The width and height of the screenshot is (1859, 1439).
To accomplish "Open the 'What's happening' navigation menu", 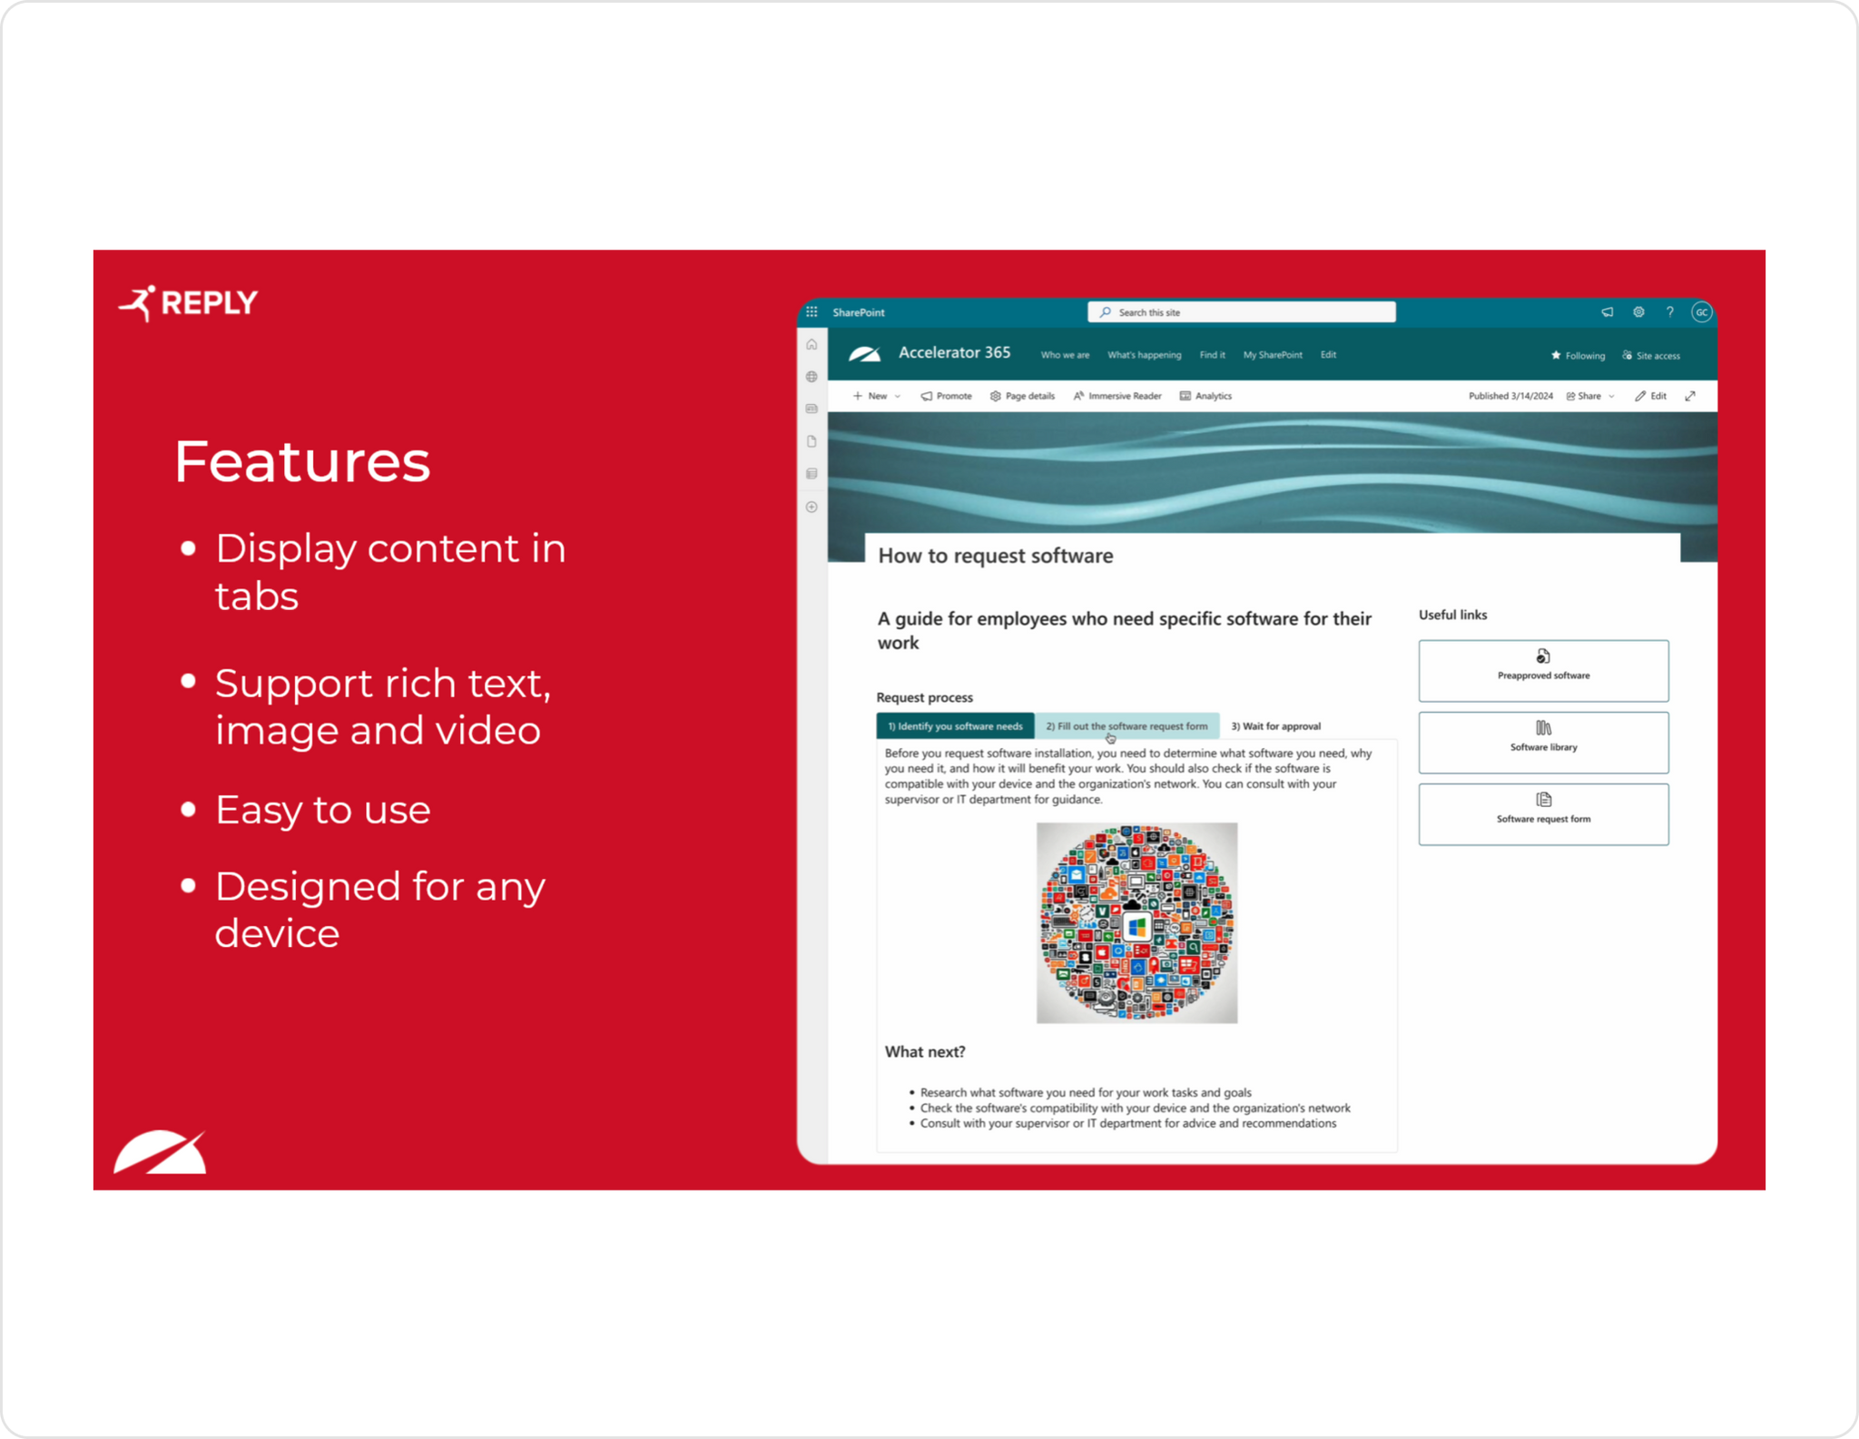I will coord(1144,355).
